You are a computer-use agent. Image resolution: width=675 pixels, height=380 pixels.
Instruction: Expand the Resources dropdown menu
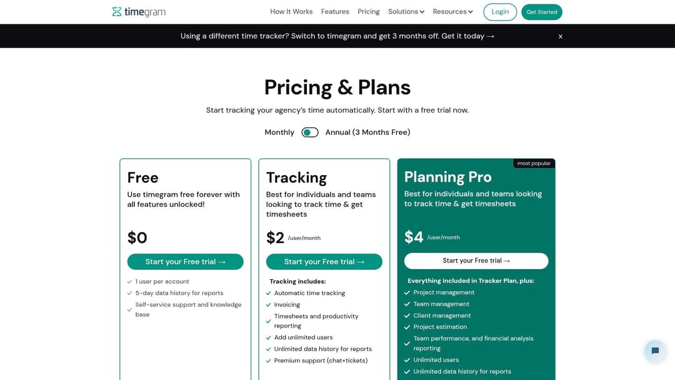[452, 12]
